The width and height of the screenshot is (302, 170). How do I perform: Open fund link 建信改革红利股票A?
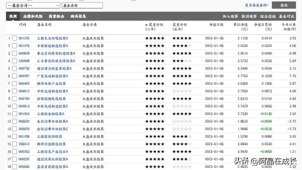pyautogui.click(x=52, y=159)
